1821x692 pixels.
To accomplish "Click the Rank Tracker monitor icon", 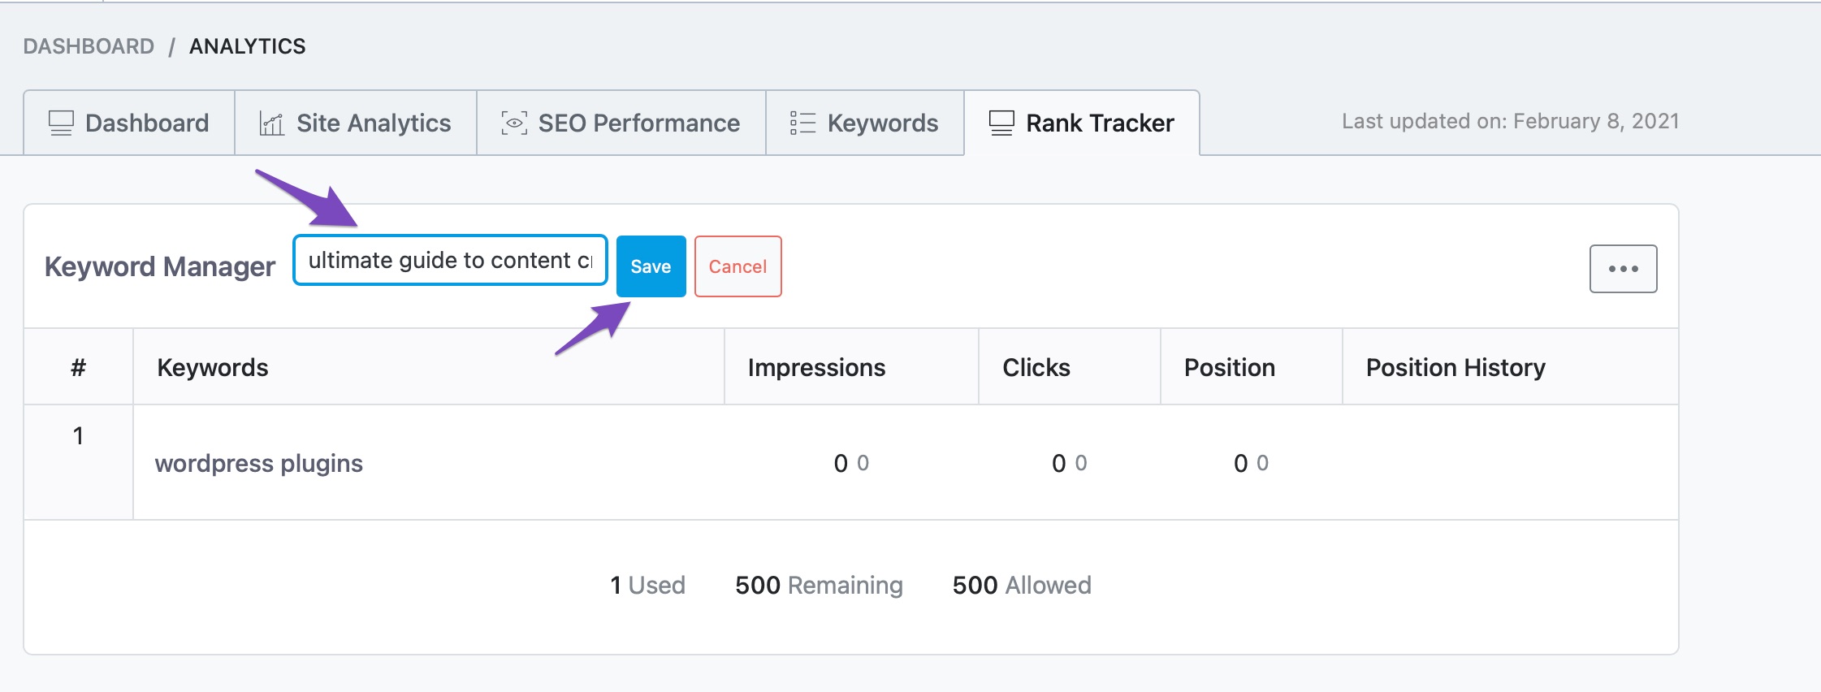I will [1001, 123].
